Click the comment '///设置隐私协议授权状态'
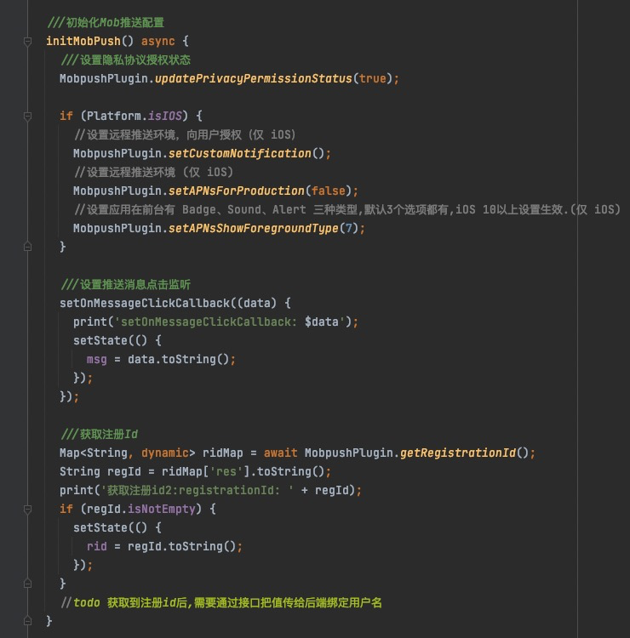 tap(125, 60)
